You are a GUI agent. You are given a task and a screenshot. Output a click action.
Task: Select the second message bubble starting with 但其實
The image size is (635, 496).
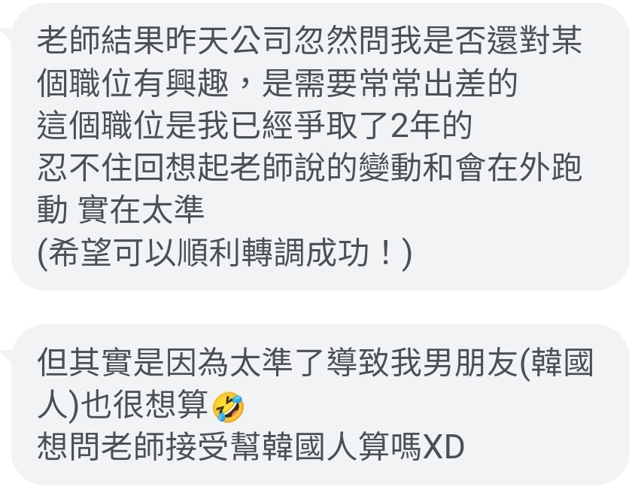pyautogui.click(x=321, y=404)
